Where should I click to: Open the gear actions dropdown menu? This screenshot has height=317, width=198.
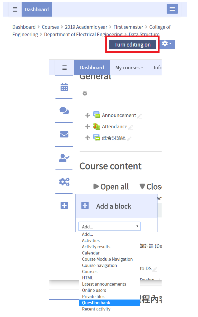[167, 44]
